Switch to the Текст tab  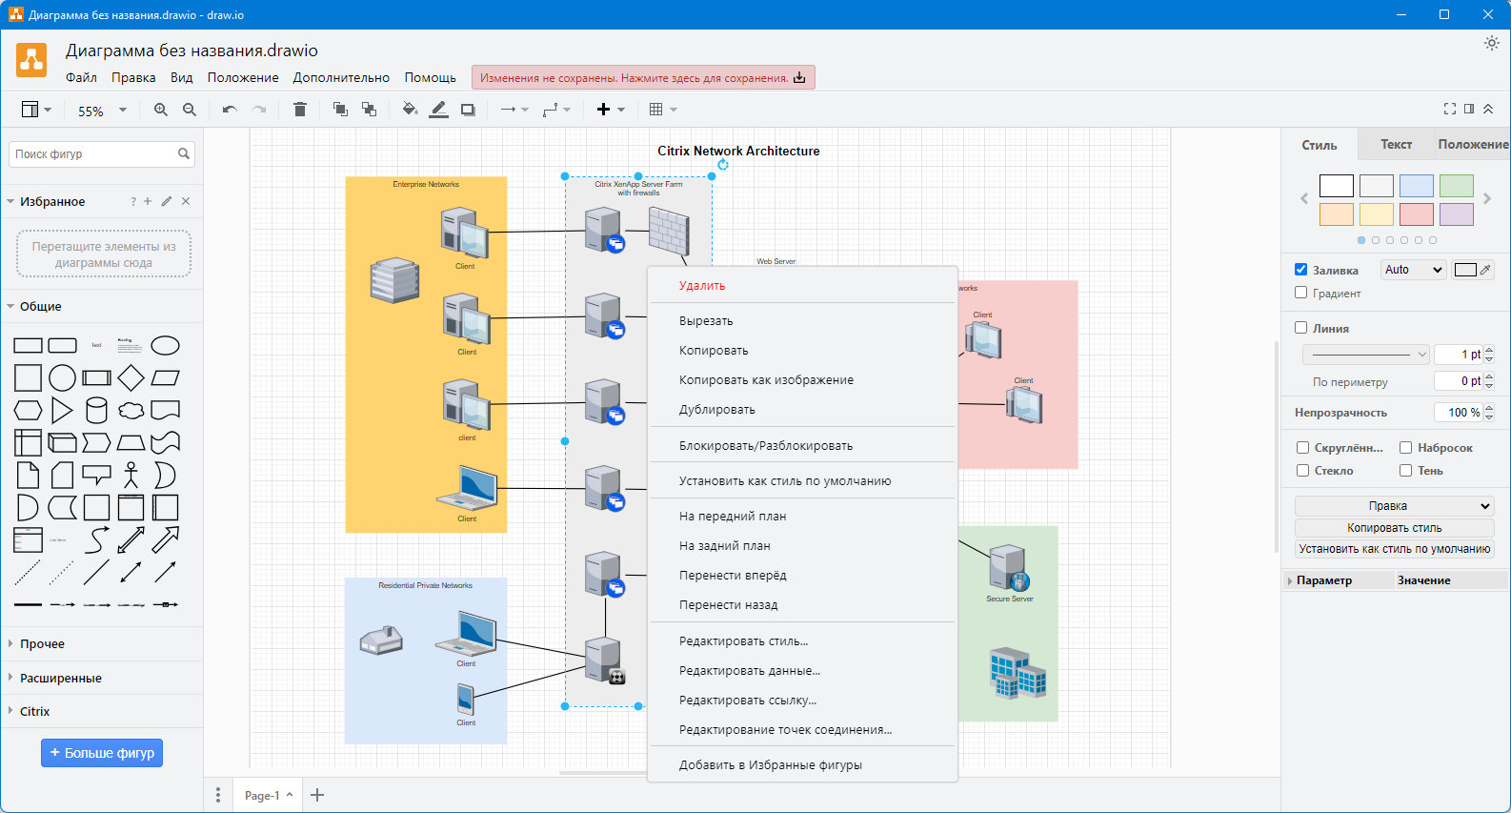point(1396,144)
